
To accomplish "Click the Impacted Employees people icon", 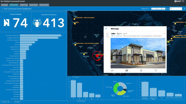I will (x=37, y=23).
